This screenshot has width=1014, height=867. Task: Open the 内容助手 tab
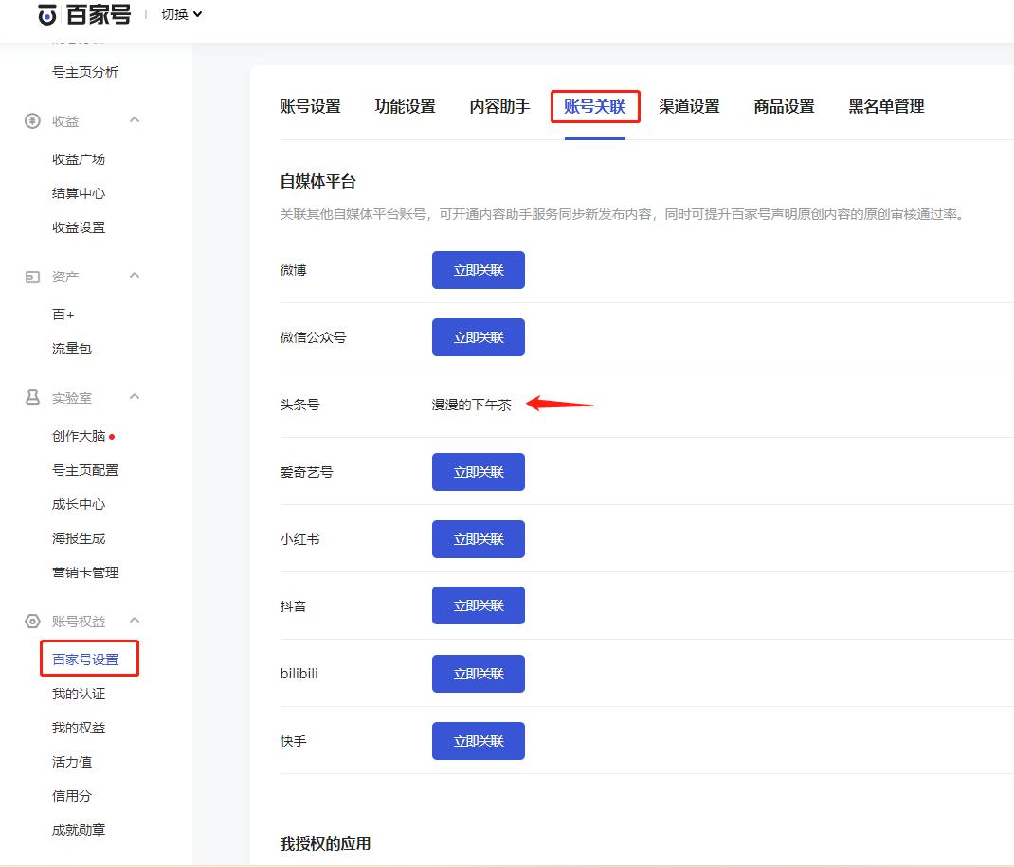tap(499, 106)
